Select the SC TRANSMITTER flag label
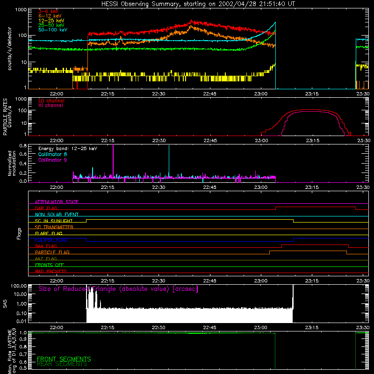This screenshot has height=374, width=374. point(54,227)
